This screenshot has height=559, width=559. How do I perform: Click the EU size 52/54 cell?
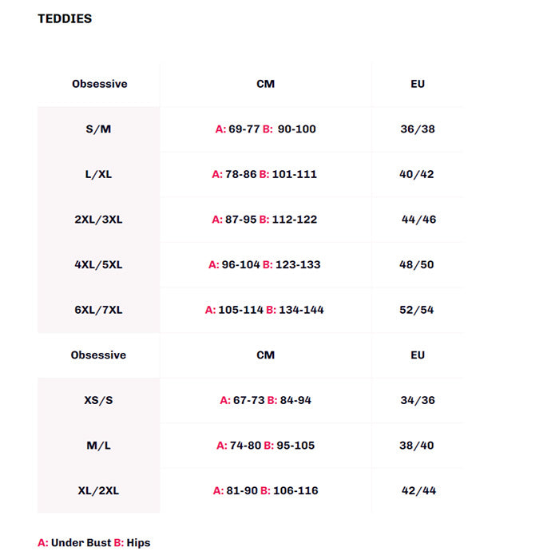pos(417,310)
